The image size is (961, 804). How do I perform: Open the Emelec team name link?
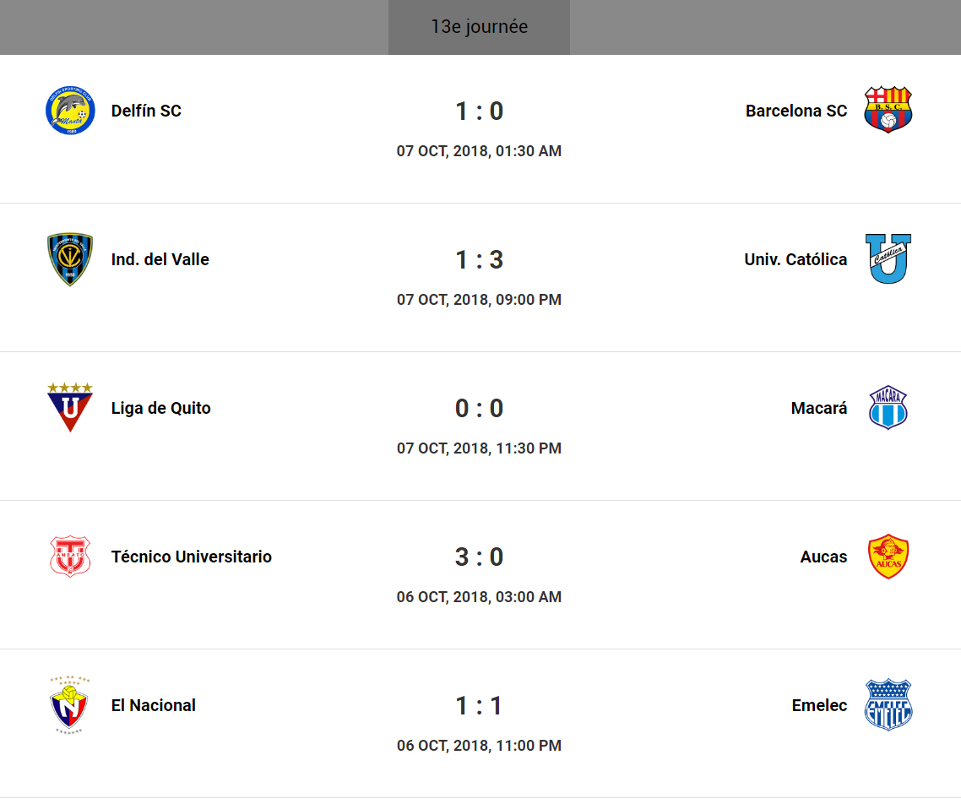coord(819,705)
